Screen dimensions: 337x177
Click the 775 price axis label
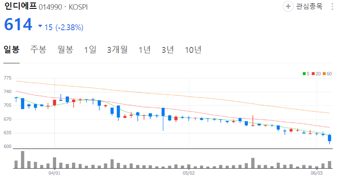(x=8, y=78)
